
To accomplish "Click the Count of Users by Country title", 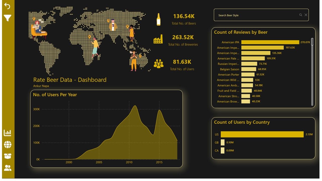I will [242, 122].
